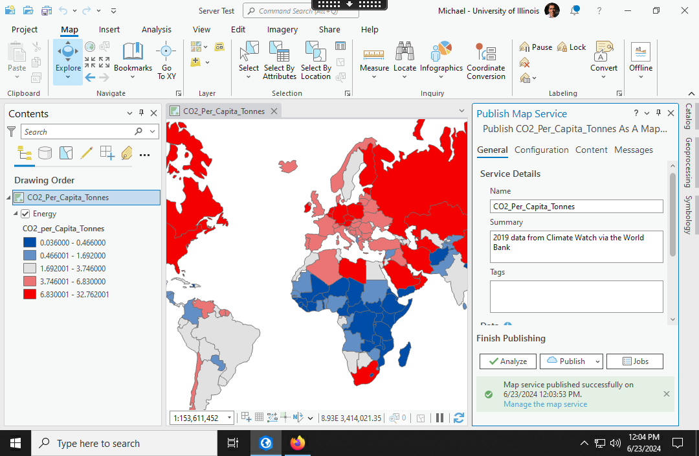This screenshot has width=699, height=456.
Task: Refresh the map view
Action: click(x=459, y=418)
